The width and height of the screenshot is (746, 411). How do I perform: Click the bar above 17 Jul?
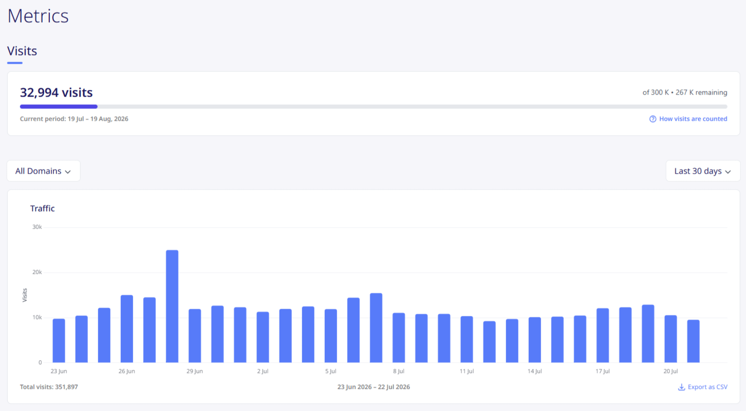tap(603, 335)
